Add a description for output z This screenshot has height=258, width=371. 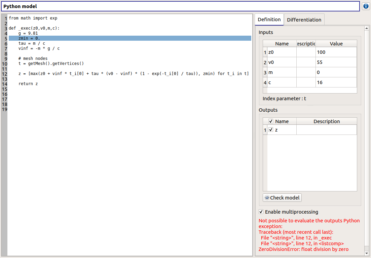pos(326,130)
